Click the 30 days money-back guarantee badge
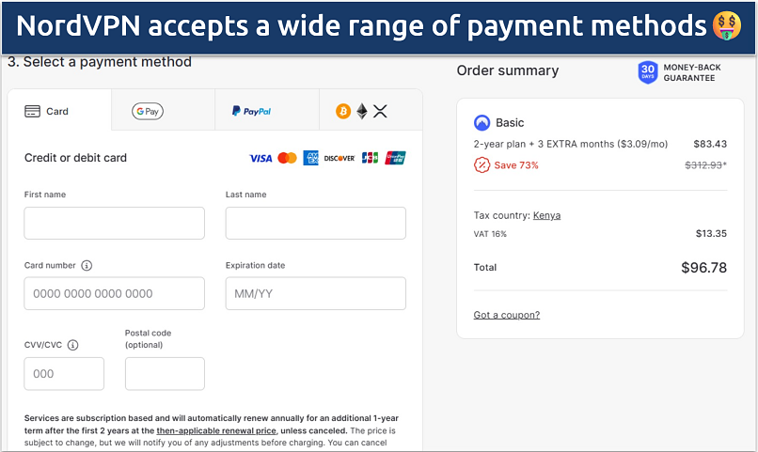 coord(648,72)
